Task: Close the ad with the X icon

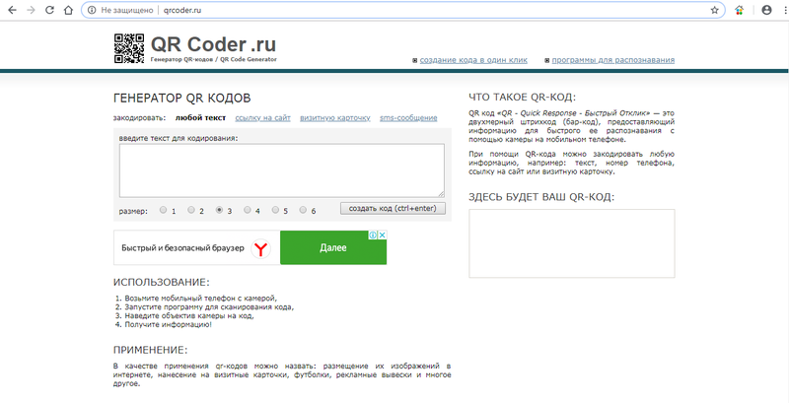Action: click(x=383, y=235)
